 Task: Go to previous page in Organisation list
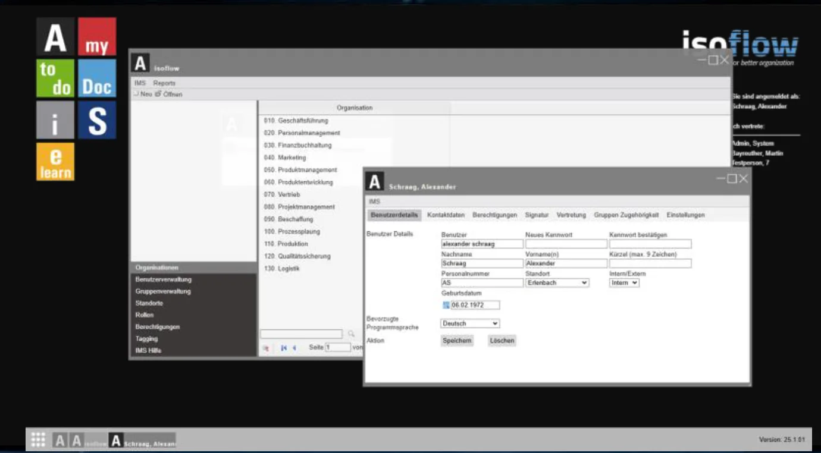coord(294,348)
